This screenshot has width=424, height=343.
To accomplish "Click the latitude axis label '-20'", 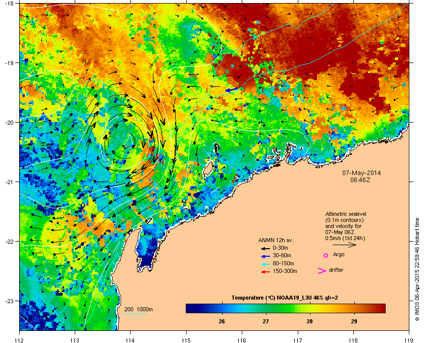I will pyautogui.click(x=9, y=122).
